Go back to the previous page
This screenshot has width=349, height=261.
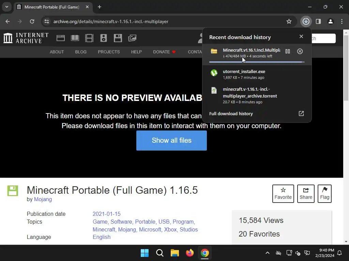pyautogui.click(x=7, y=21)
